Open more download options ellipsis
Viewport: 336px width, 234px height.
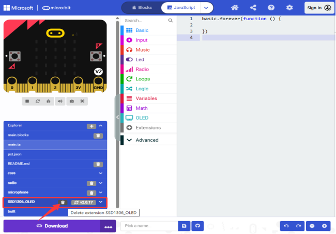coord(108,227)
